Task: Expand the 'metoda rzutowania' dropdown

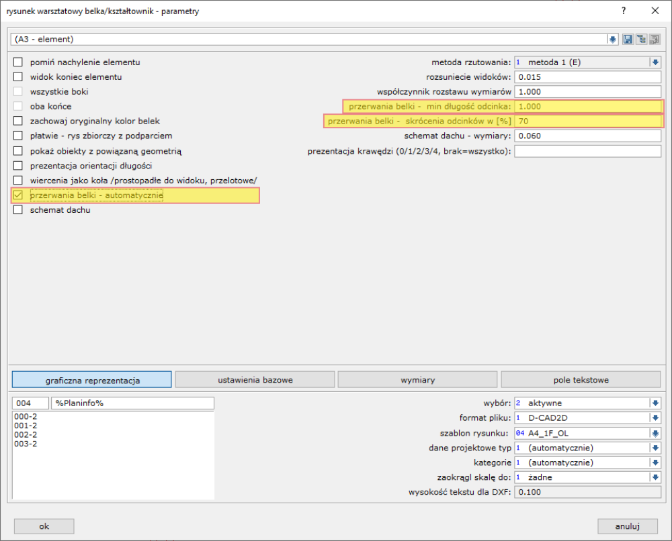Action: pos(655,62)
